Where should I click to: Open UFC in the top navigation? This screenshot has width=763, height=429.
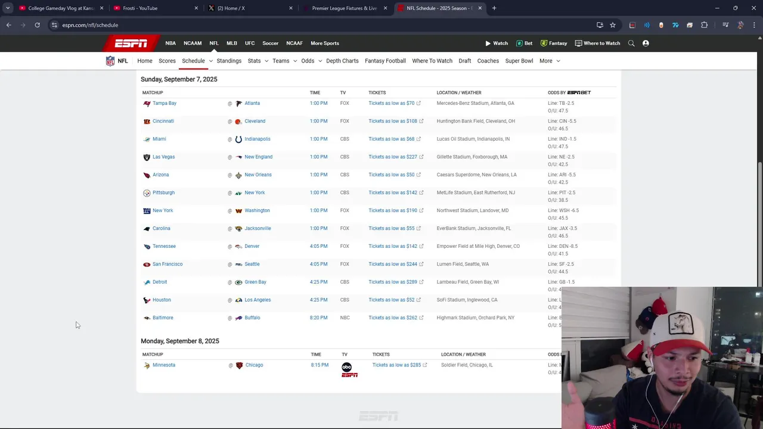pyautogui.click(x=250, y=43)
